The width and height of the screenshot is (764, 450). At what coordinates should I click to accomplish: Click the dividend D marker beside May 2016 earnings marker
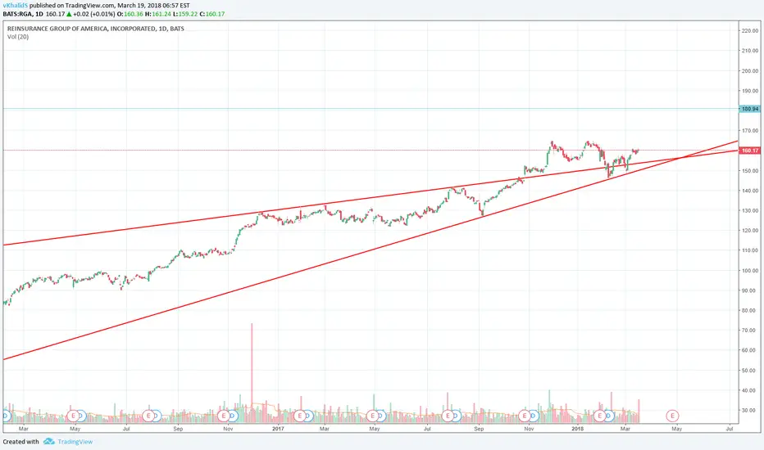[x=81, y=416]
